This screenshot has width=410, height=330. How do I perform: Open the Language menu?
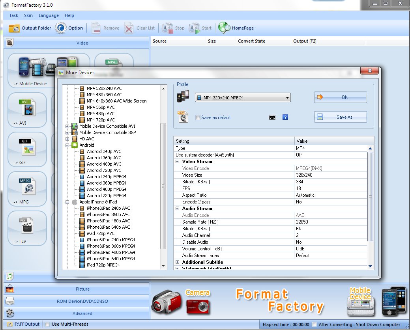tap(49, 15)
